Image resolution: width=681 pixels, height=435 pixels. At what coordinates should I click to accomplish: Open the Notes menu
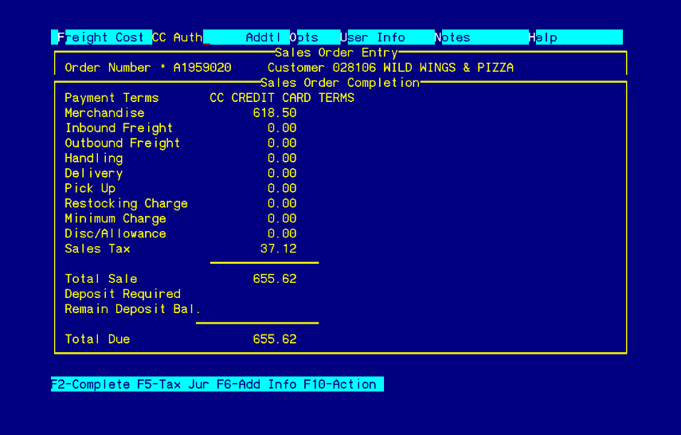452,37
